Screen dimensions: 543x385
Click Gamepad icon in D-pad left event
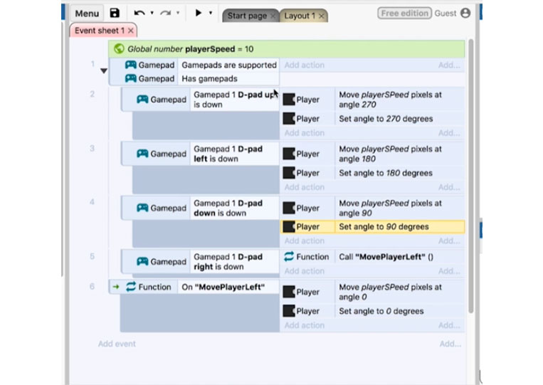coord(142,154)
